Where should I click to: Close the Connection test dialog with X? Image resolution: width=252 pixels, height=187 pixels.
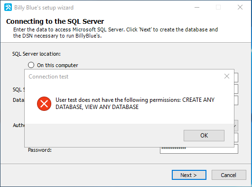pos(227,76)
